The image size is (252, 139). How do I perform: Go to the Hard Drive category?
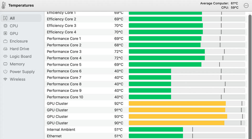pyautogui.click(x=19, y=49)
